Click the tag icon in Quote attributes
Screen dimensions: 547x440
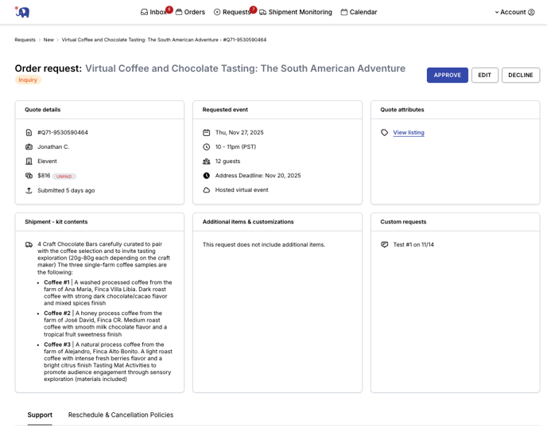[x=385, y=133]
